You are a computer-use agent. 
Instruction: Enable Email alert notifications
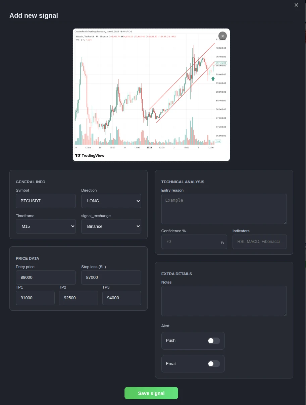pyautogui.click(x=213, y=364)
